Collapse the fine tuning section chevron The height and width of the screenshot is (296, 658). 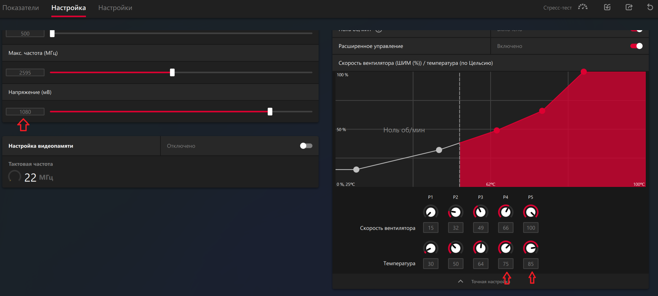tap(460, 281)
